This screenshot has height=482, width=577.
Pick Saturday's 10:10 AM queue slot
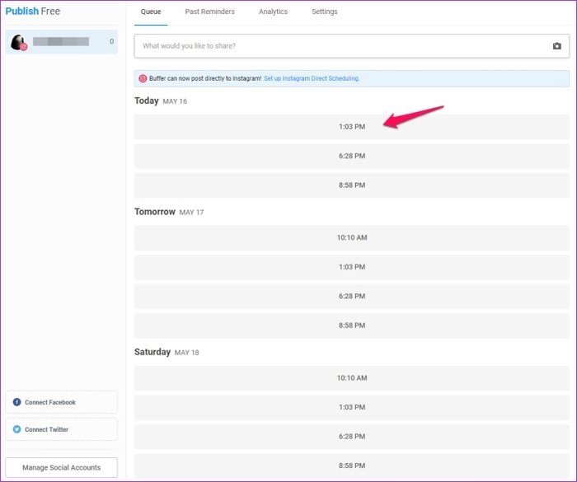[x=351, y=378]
